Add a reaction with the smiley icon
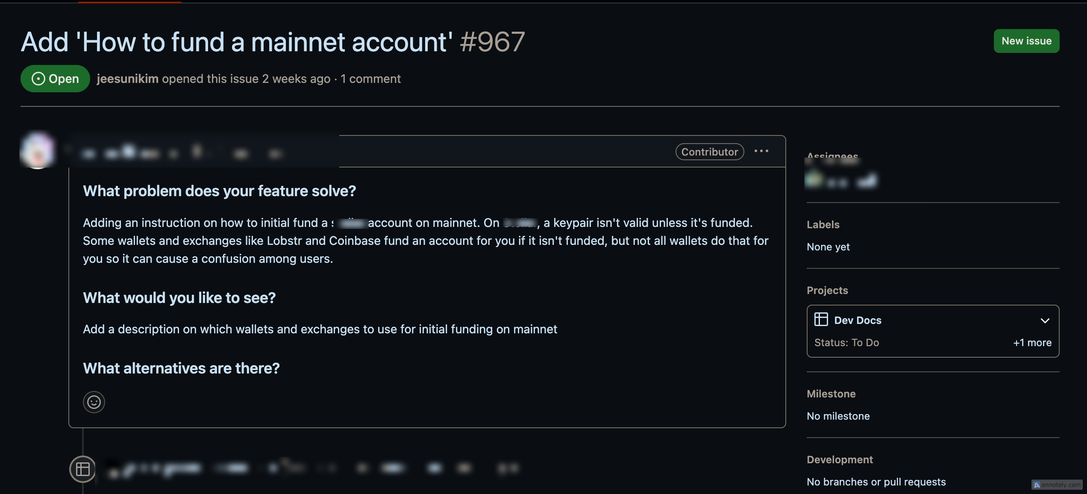The height and width of the screenshot is (494, 1087). click(x=94, y=402)
